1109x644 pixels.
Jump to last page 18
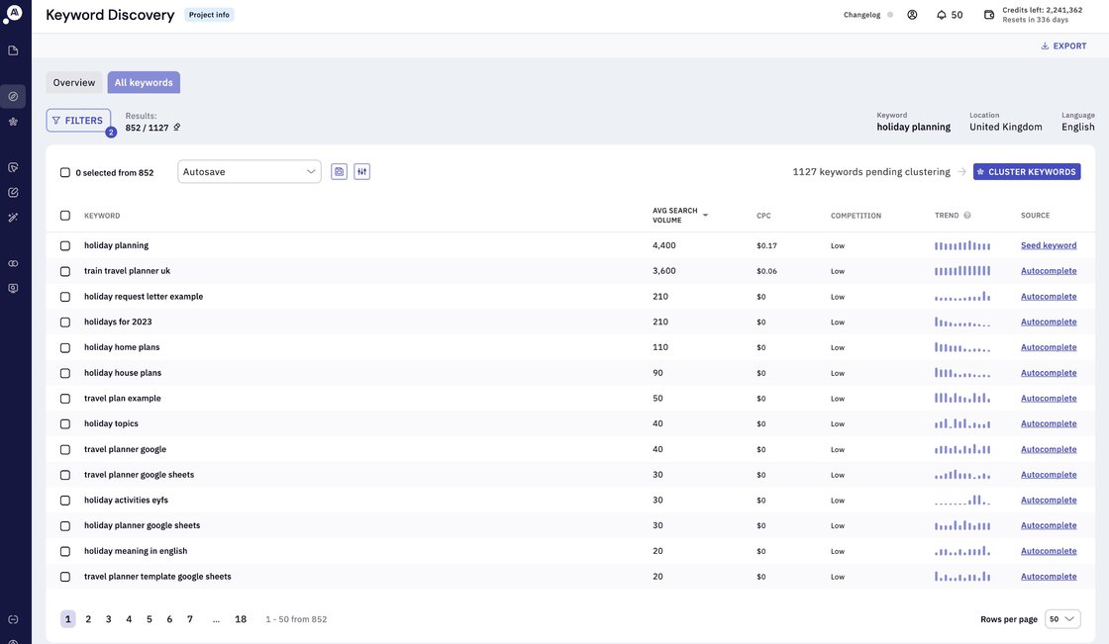tap(241, 619)
